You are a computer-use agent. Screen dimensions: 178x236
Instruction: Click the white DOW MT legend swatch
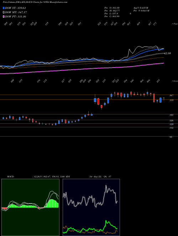(x=4, y=13)
